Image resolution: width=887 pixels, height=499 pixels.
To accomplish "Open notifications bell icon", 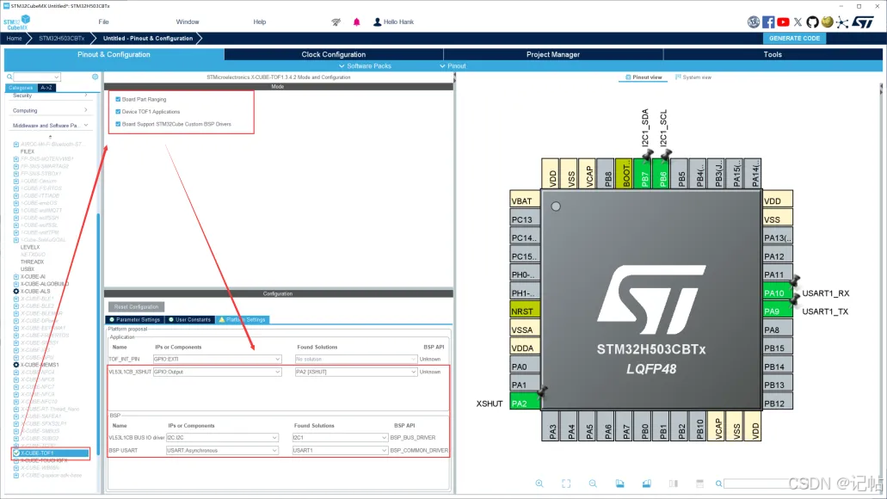I will [x=356, y=22].
